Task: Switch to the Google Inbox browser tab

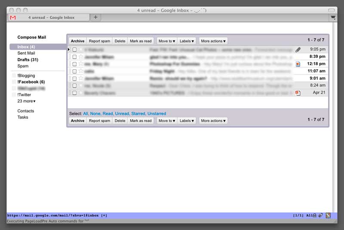Action: (49, 17)
